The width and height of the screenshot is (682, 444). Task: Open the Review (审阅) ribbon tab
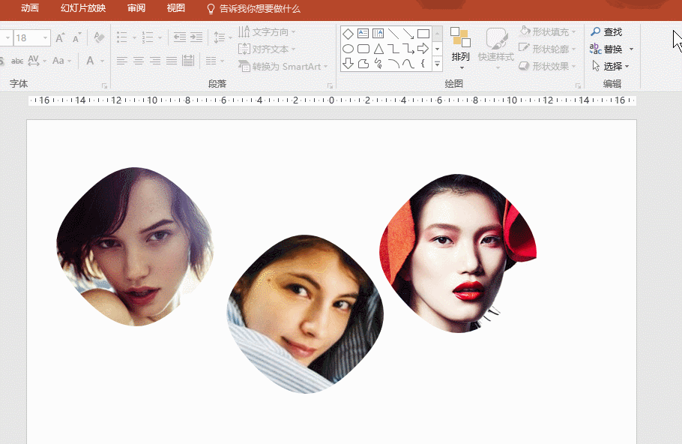click(136, 8)
